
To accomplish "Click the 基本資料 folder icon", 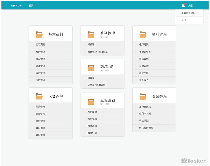I will point(39,34).
